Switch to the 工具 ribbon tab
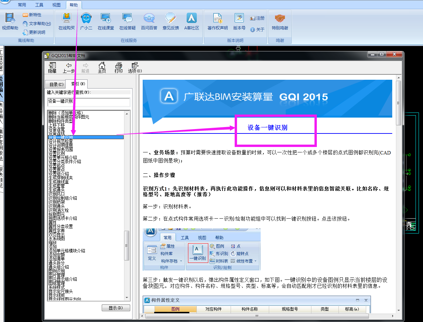This screenshot has height=322, width=423. (39, 5)
